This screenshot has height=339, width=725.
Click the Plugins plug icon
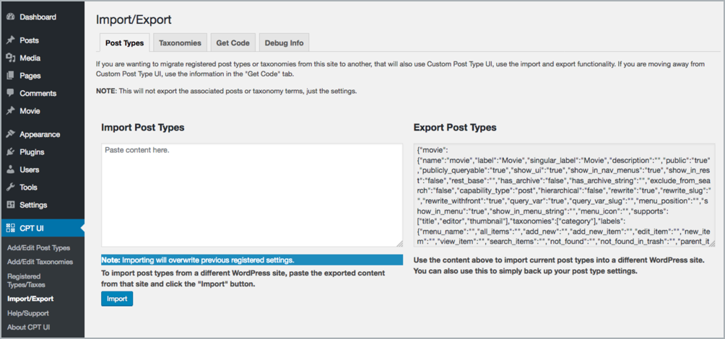[x=10, y=152]
